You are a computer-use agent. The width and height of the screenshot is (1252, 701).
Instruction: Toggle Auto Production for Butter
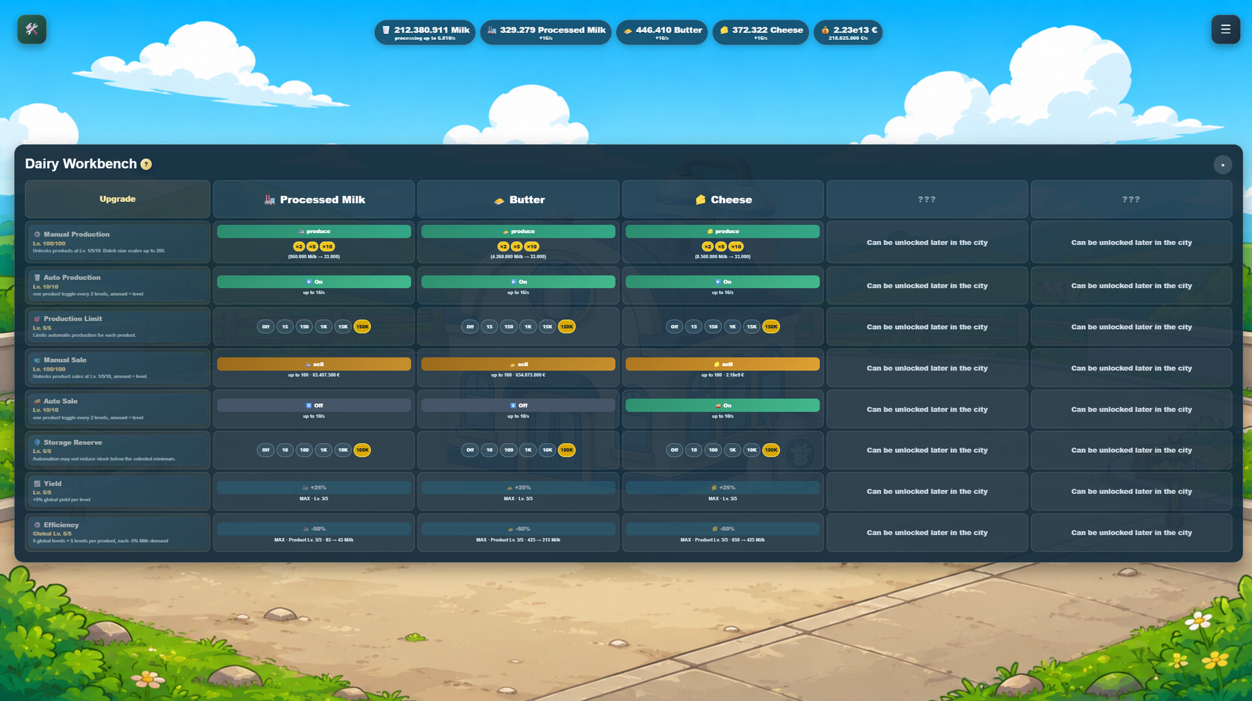coord(518,281)
